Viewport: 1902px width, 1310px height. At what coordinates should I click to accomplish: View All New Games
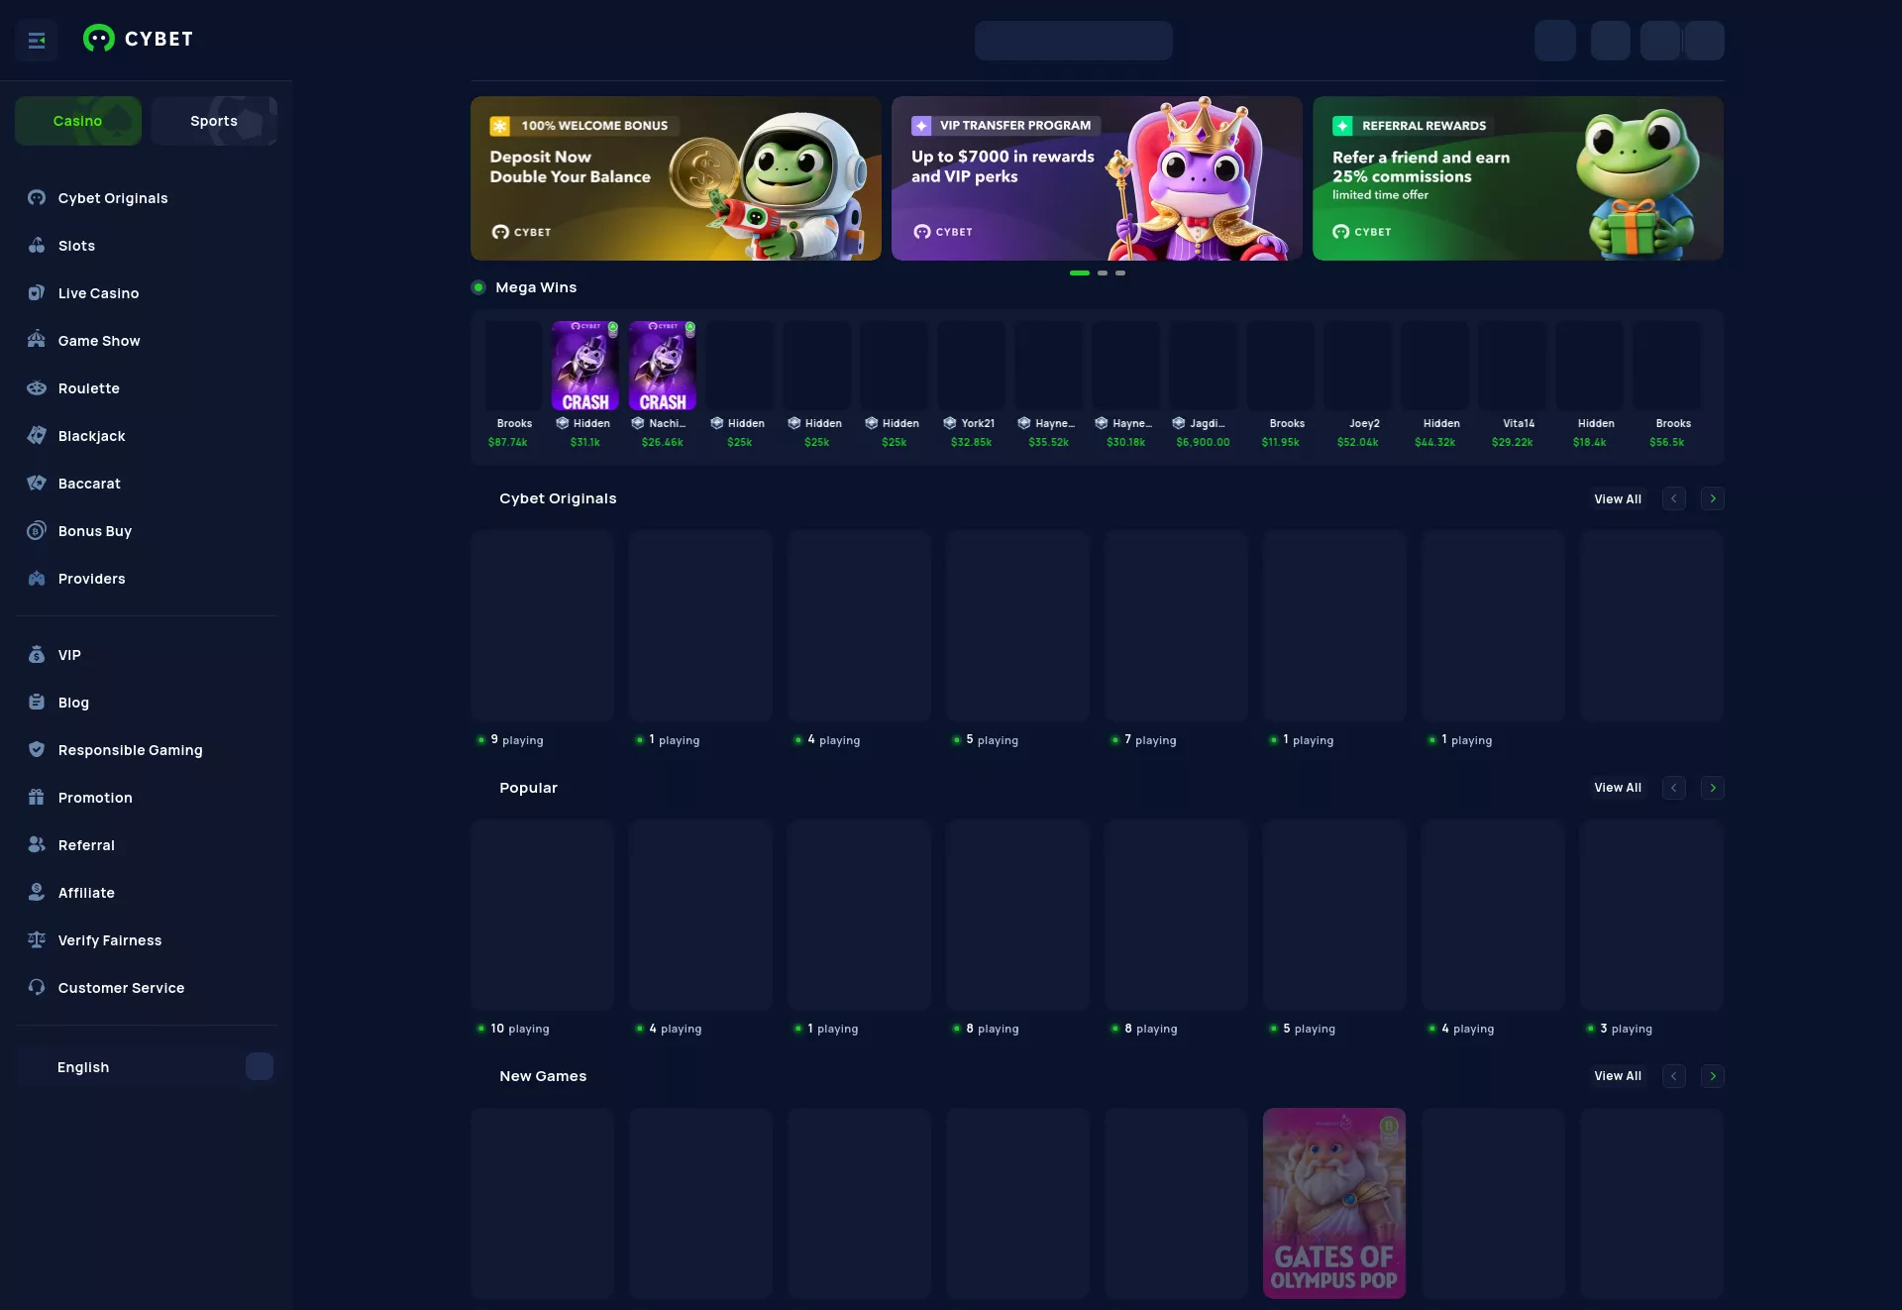point(1618,1076)
